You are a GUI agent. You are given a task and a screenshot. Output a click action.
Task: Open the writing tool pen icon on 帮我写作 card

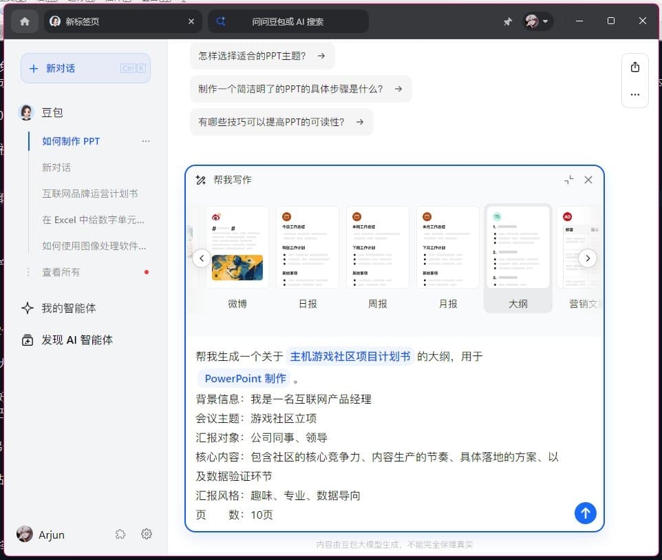(200, 179)
